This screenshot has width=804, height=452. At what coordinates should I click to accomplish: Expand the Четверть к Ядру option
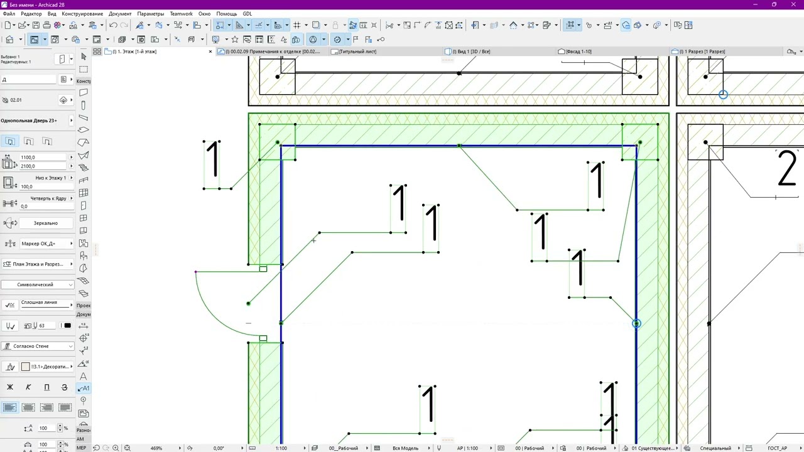click(x=71, y=198)
